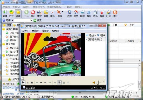
Task: Click the DHT已连接结点 green status icon
Action: click(73, 97)
